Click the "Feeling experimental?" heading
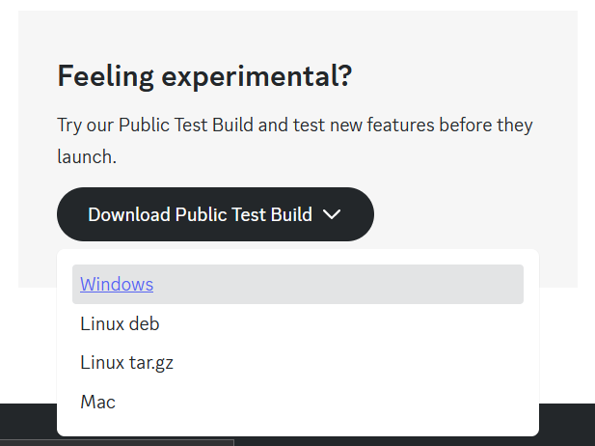Screen dimensions: 595x446 [x=204, y=75]
